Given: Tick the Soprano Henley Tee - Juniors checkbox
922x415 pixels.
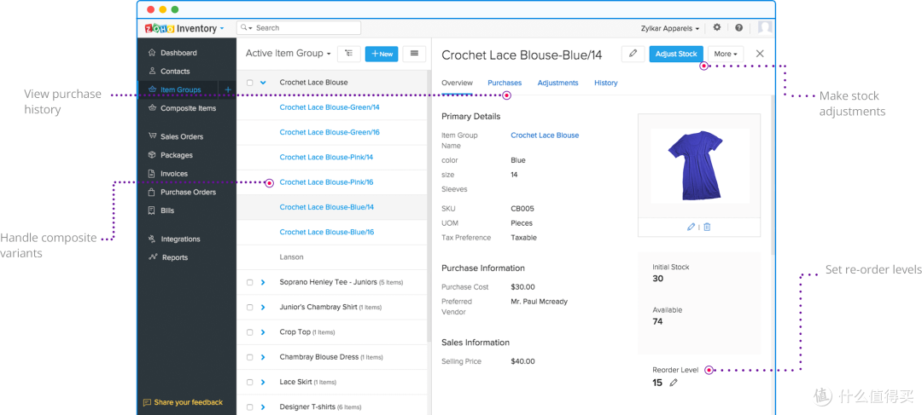Looking at the screenshot, I should 249,282.
